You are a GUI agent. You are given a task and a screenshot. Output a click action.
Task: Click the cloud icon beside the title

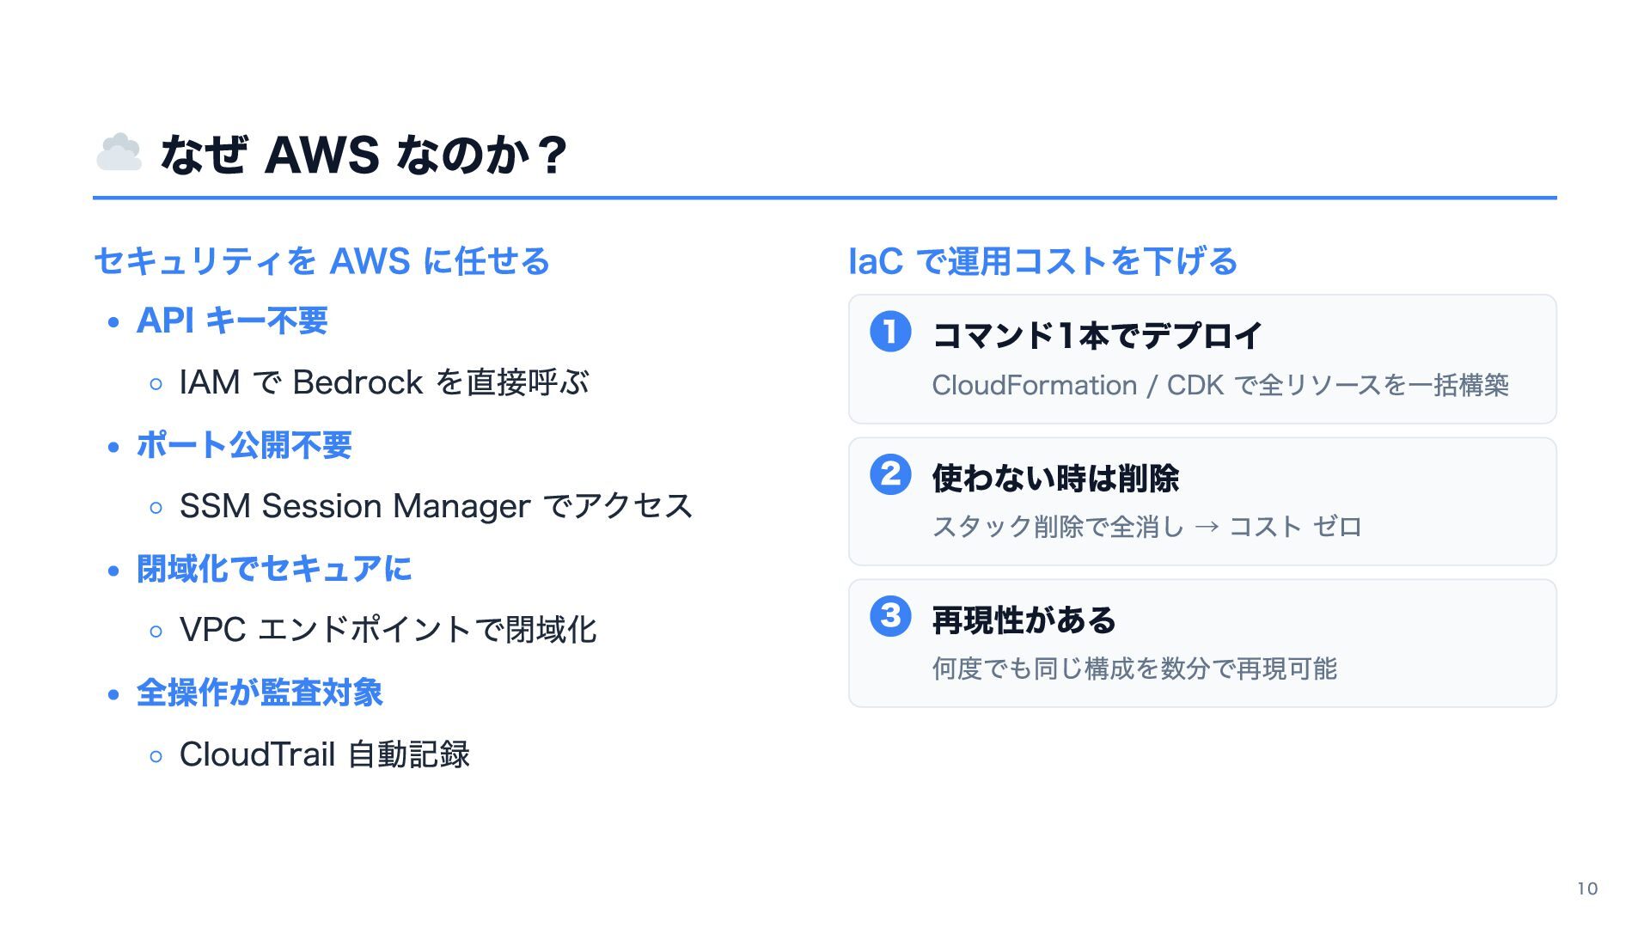click(x=119, y=153)
